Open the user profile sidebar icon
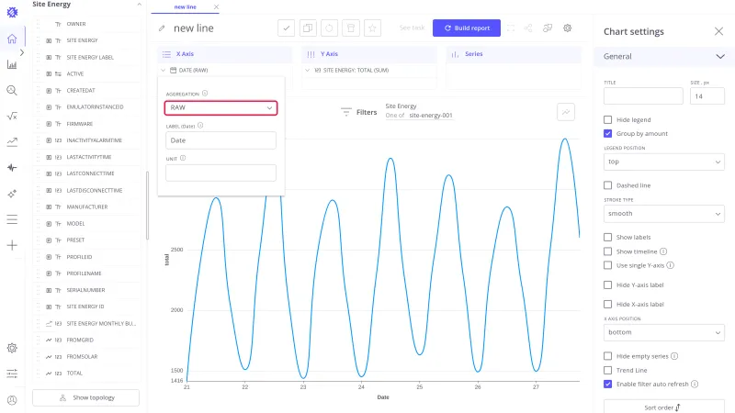This screenshot has height=413, width=735. tap(12, 400)
